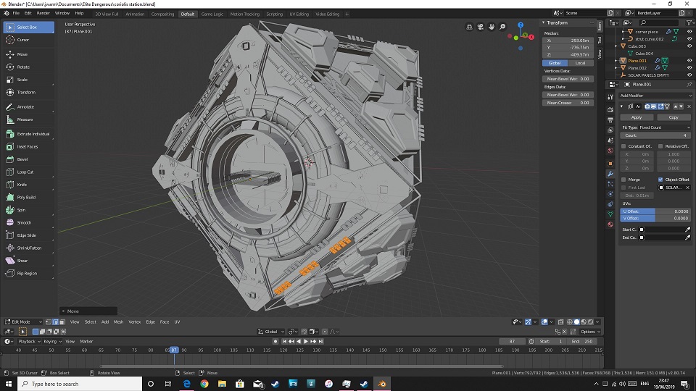
Task: Switch to Animation workspace tab
Action: pyautogui.click(x=135, y=14)
